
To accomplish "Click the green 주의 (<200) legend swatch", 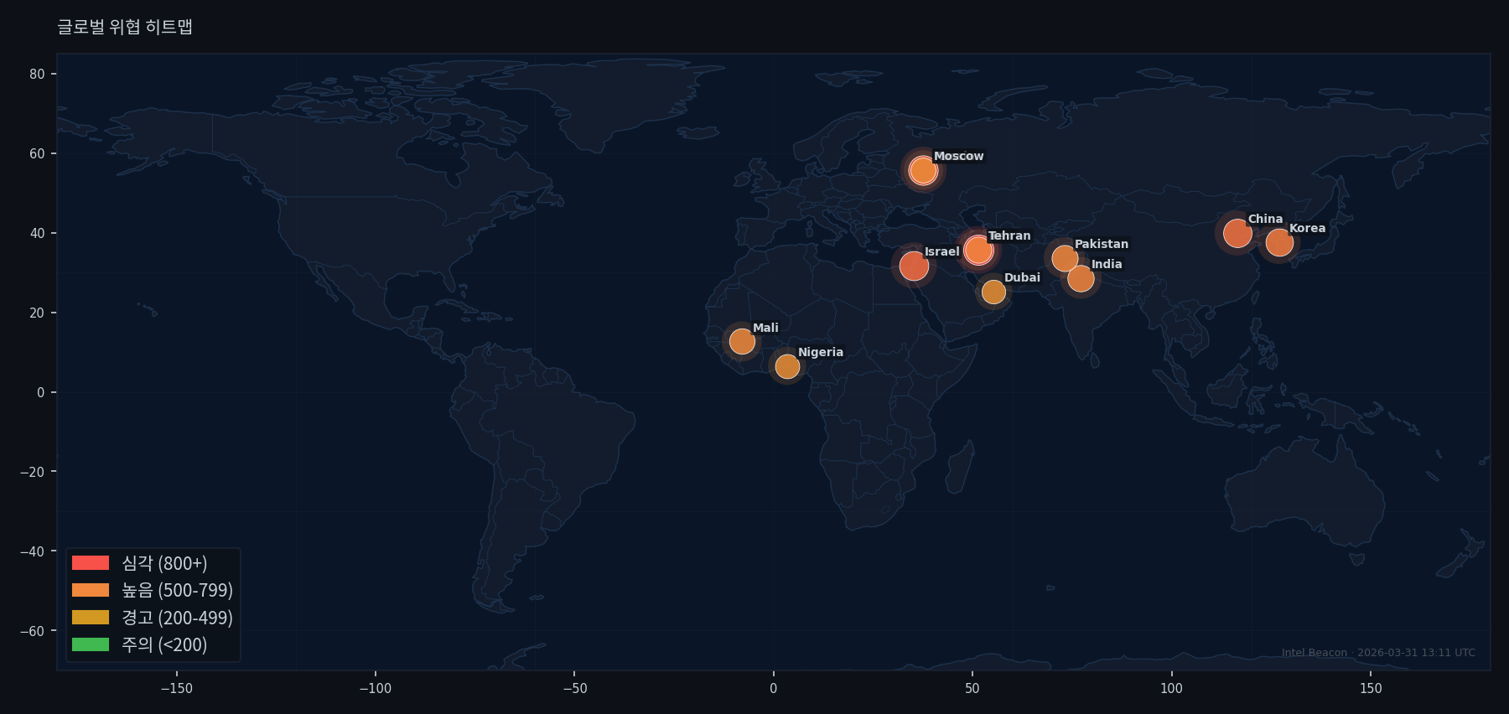I will pyautogui.click(x=91, y=644).
